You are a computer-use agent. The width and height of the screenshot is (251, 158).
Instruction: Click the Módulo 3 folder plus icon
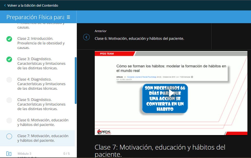pos(9,154)
